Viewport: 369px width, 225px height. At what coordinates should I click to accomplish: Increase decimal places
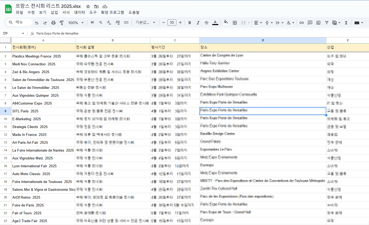tap(117, 23)
